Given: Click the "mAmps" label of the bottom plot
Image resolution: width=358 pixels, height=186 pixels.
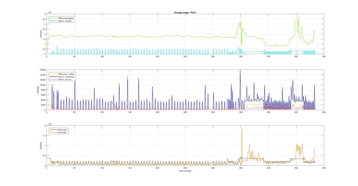Looking at the screenshot, I should tap(41, 146).
